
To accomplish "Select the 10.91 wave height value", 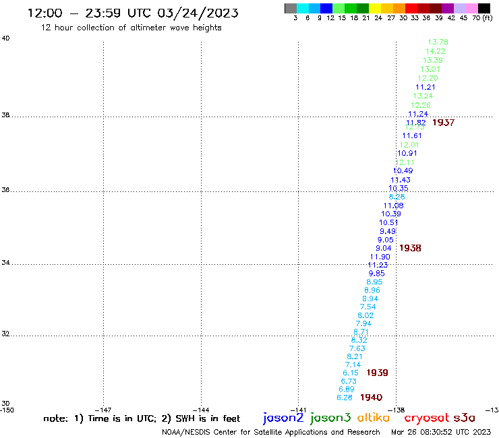I will coord(407,154).
